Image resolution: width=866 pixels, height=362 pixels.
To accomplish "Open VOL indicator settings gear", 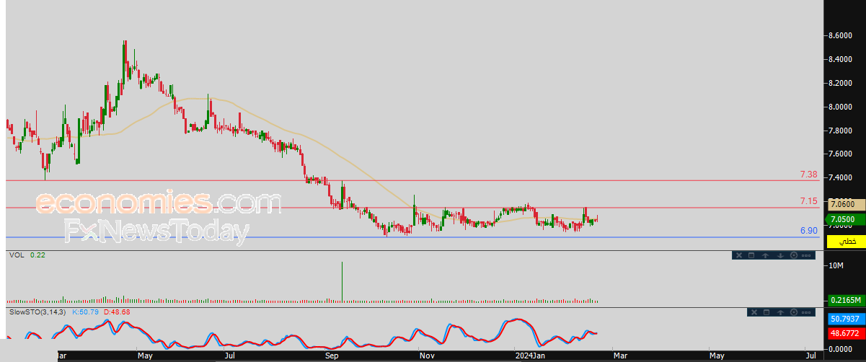I will click(x=794, y=255).
